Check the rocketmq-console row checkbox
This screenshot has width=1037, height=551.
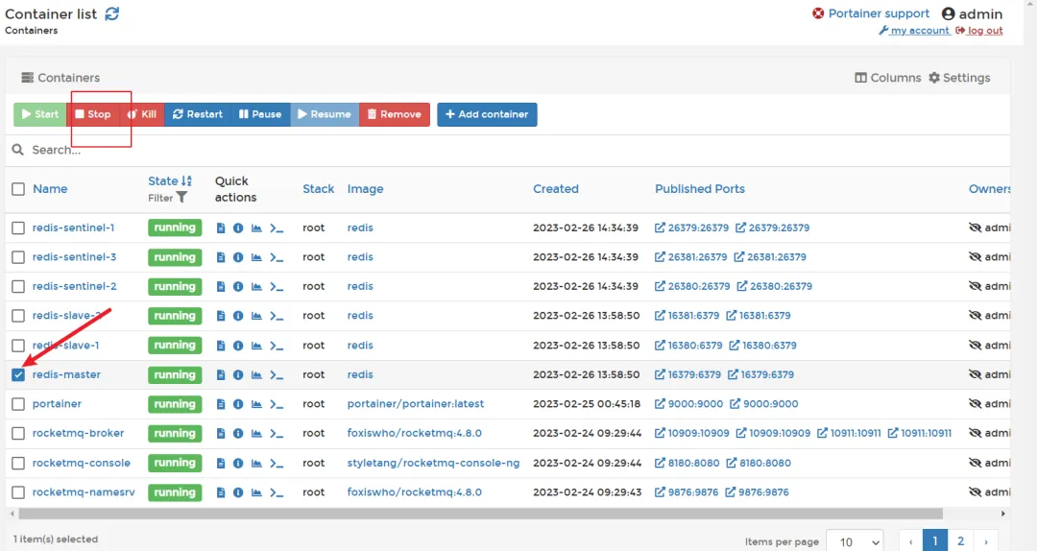tap(18, 463)
